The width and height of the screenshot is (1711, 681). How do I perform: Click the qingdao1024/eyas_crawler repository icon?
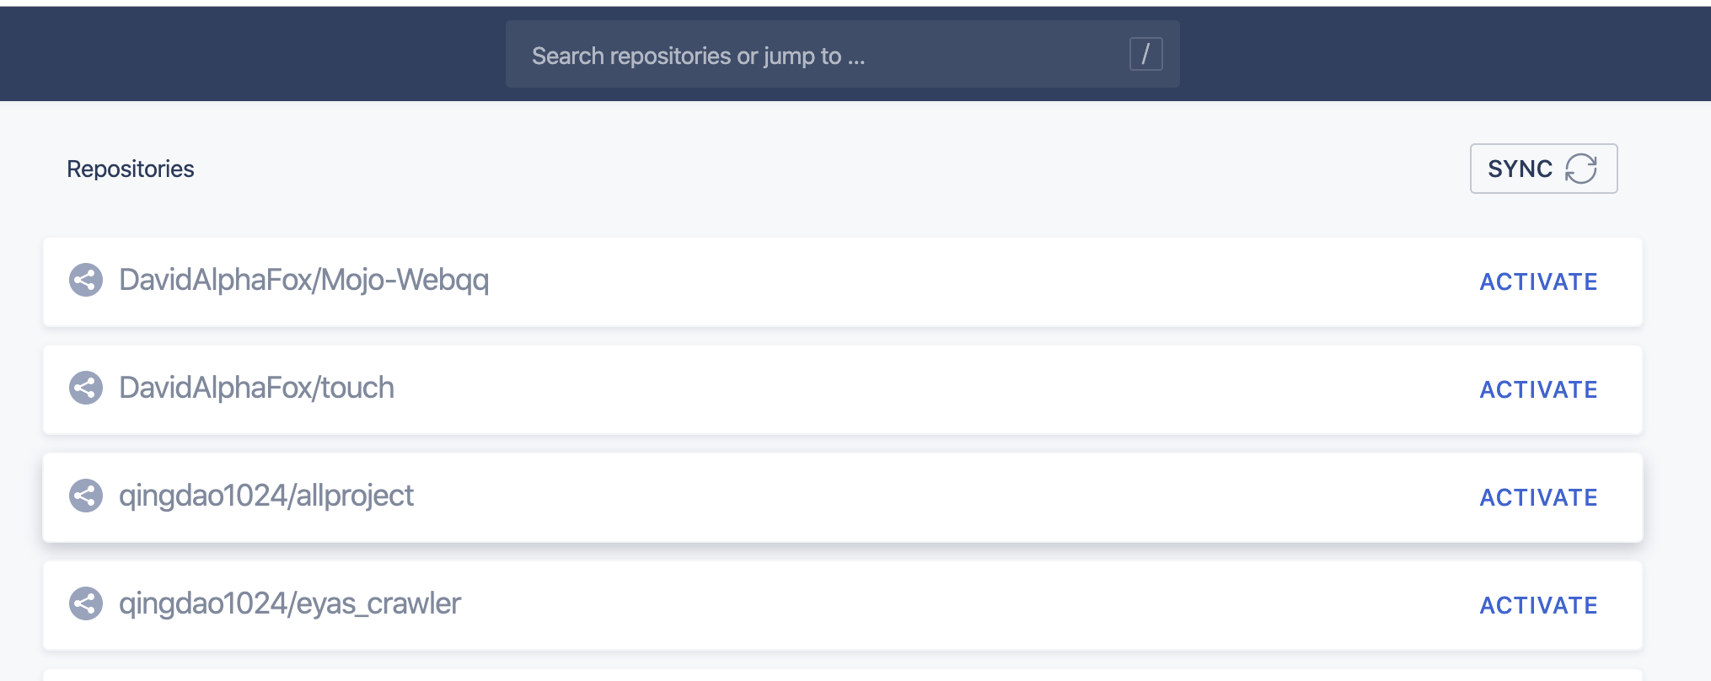click(x=86, y=603)
